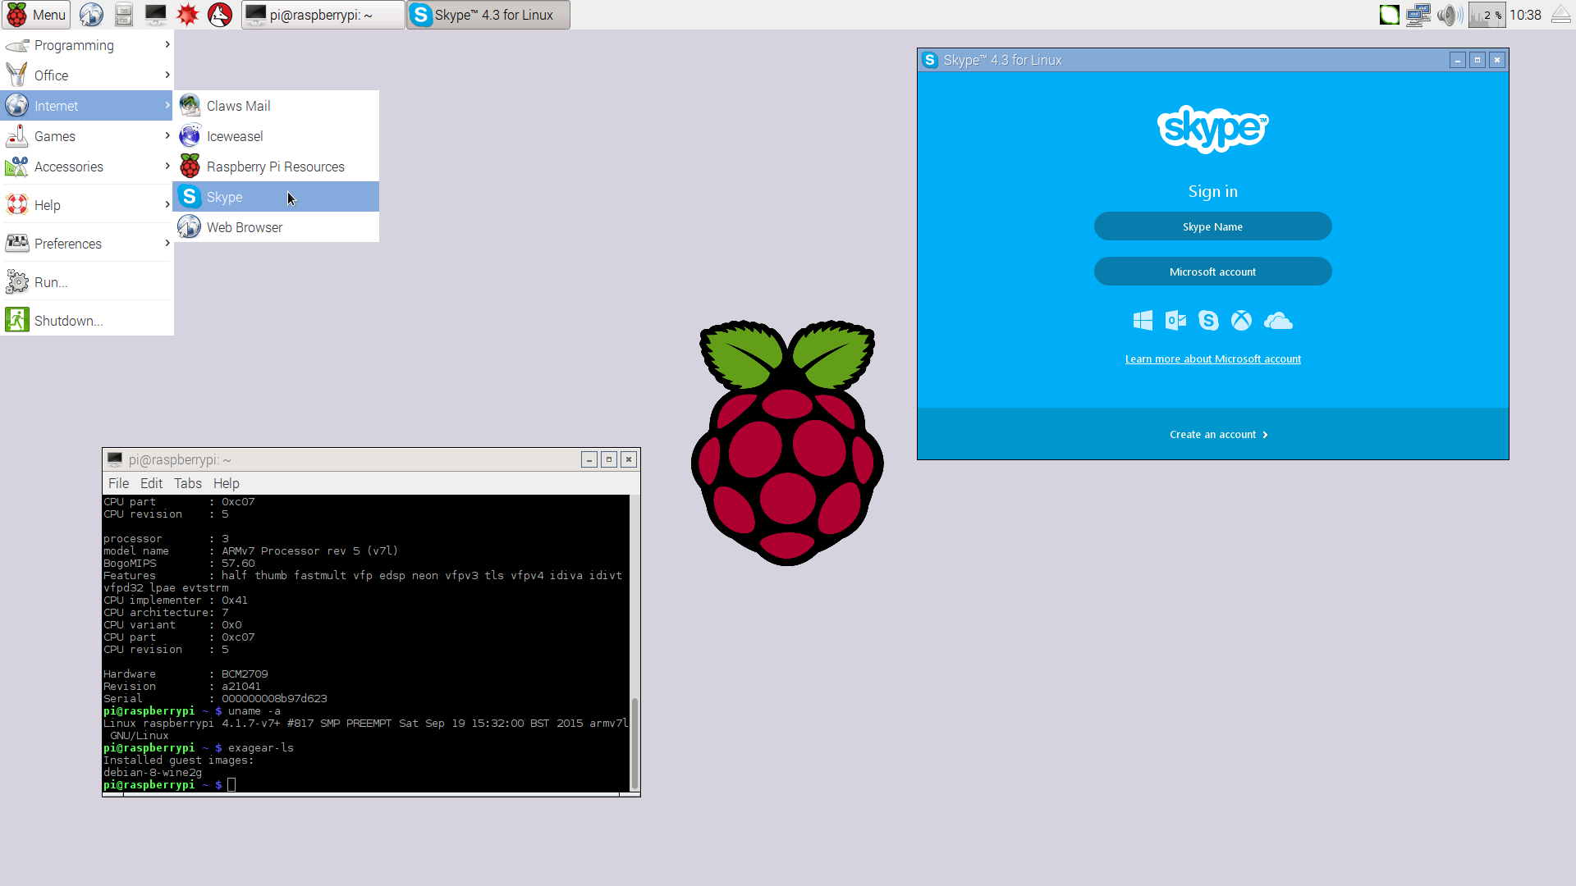Open Web Browser from Internet submenu

[277, 227]
